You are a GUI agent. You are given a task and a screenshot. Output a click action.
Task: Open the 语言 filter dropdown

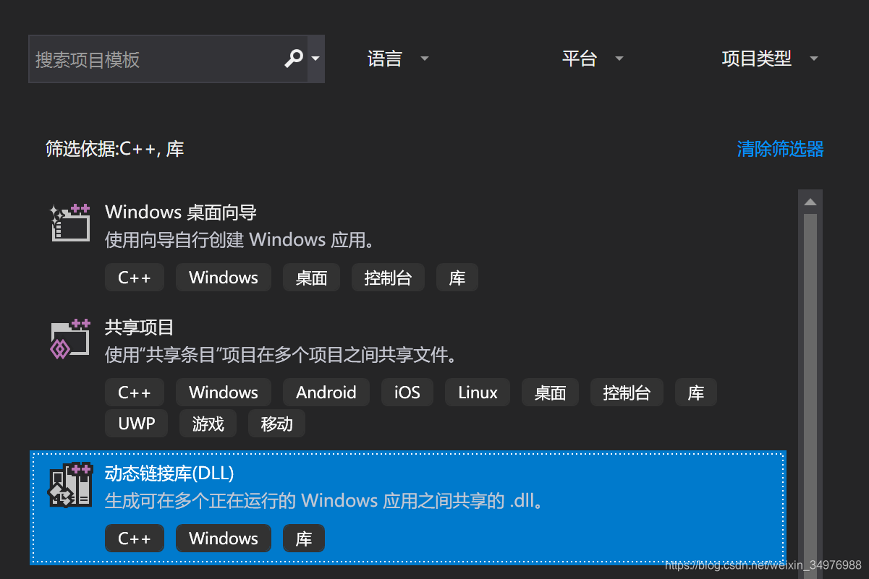tap(398, 59)
